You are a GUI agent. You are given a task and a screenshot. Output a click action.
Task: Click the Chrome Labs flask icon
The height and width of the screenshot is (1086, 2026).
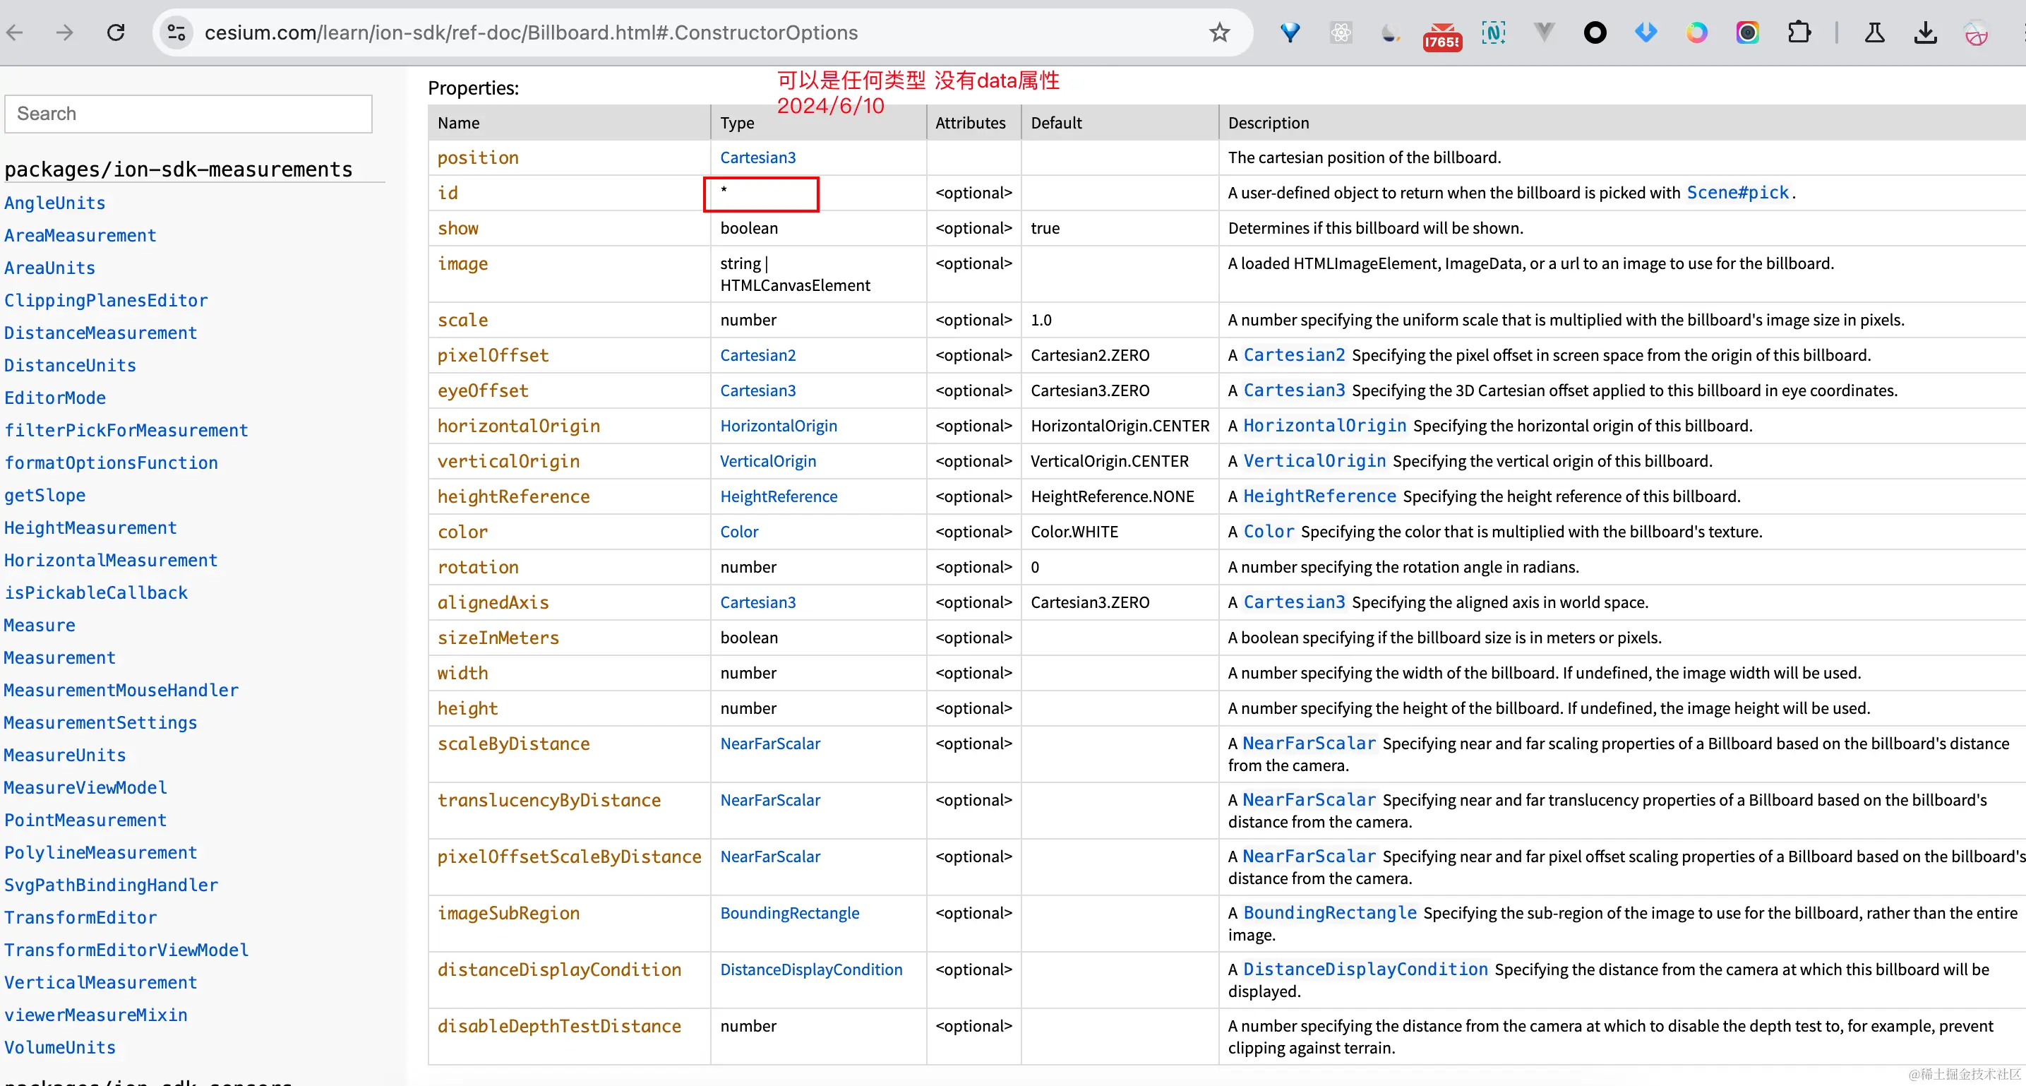(x=1875, y=33)
